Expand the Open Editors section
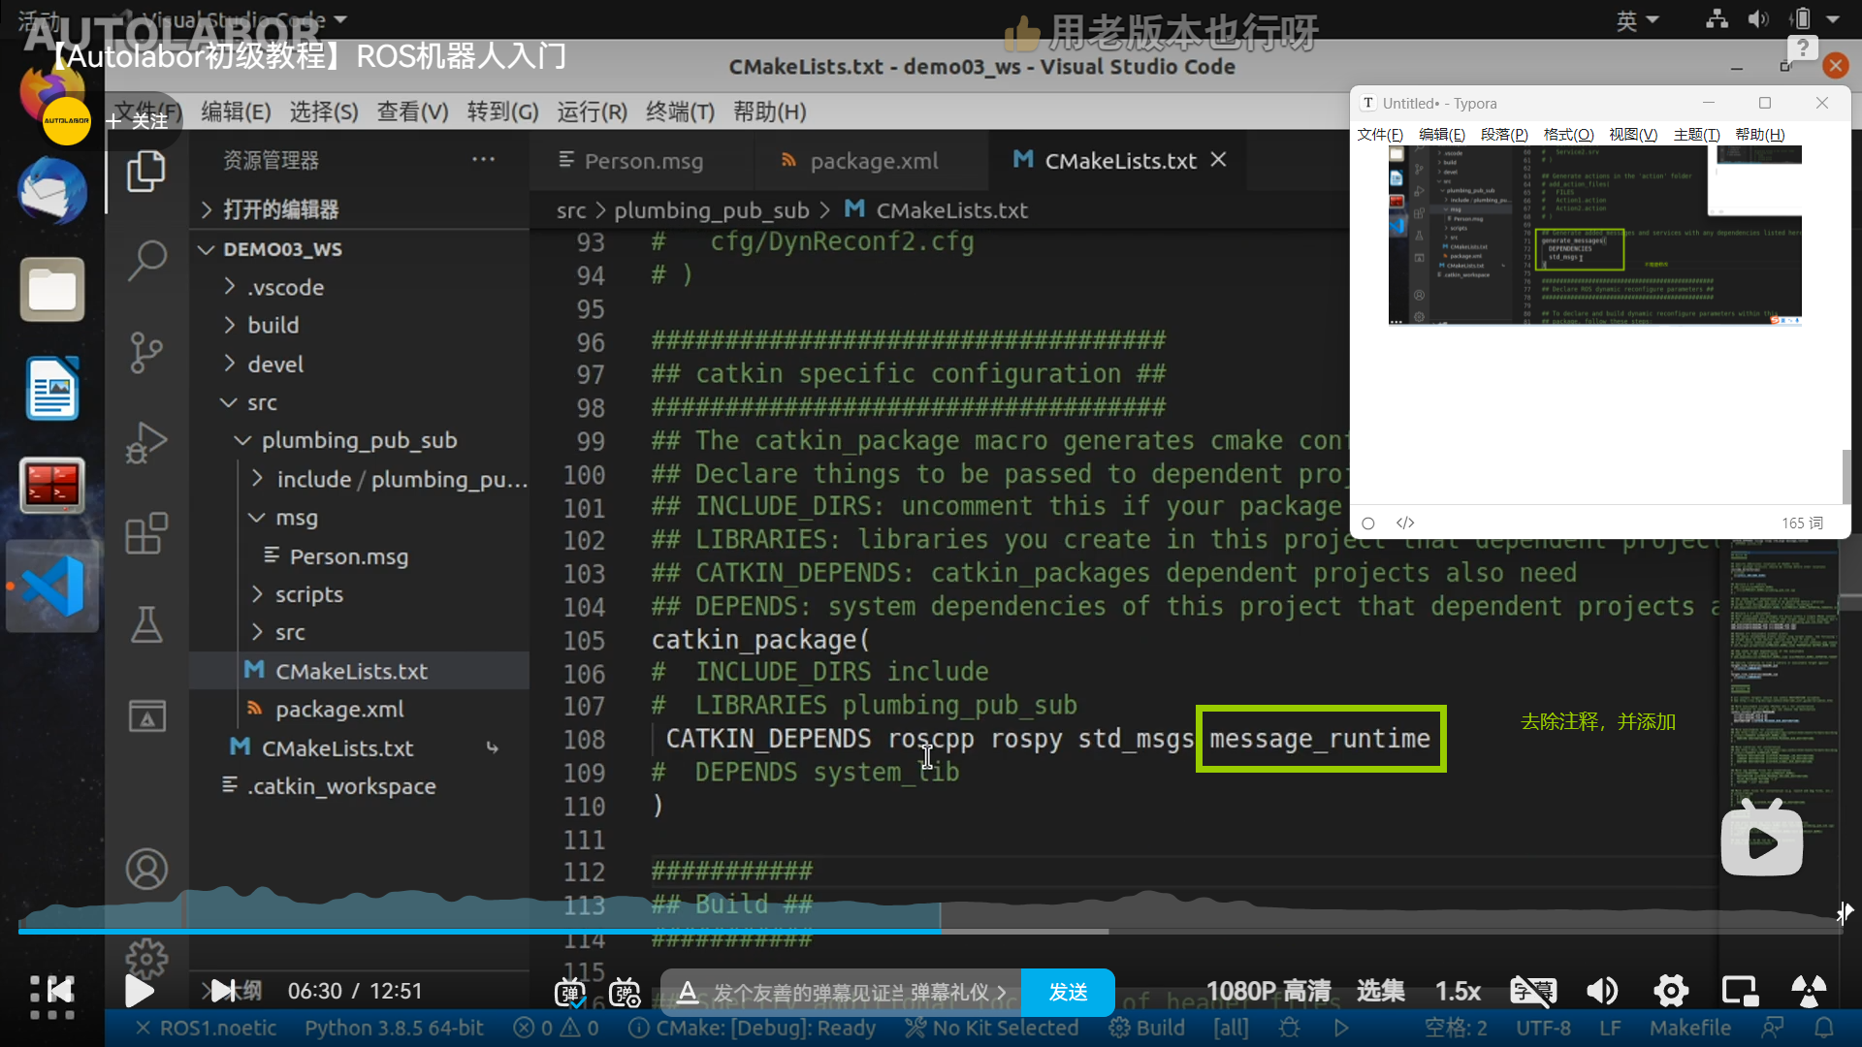The image size is (1862, 1047). point(280,209)
